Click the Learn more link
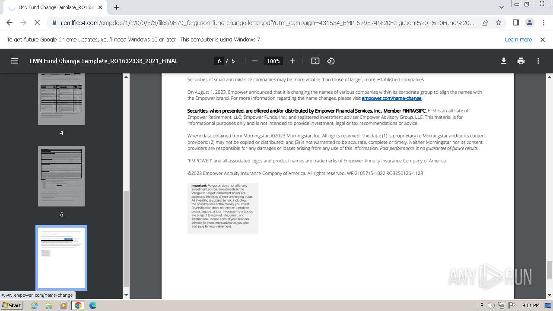Viewport: 553px width, 311px height. 518,39
